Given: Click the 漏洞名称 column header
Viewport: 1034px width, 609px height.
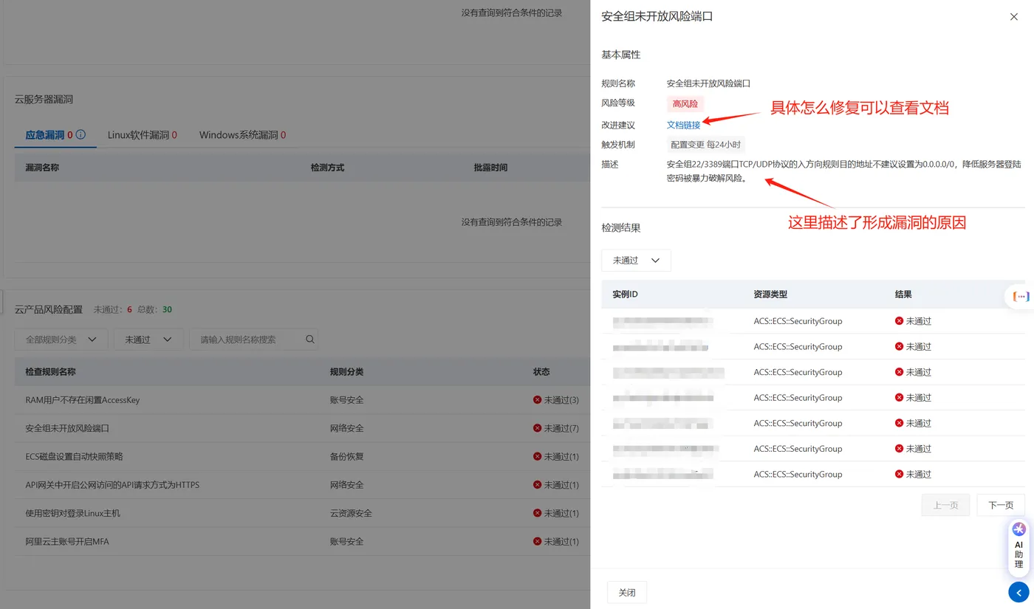Looking at the screenshot, I should (x=42, y=168).
